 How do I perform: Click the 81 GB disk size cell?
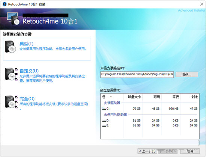pyautogui.click(x=137, y=120)
